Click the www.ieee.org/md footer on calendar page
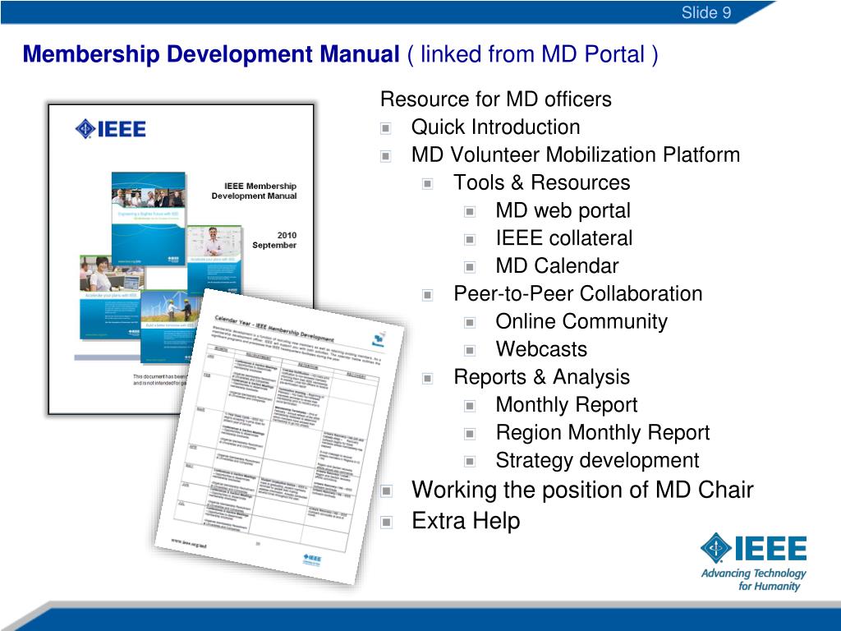Image resolution: width=841 pixels, height=631 pixels. pos(188,543)
